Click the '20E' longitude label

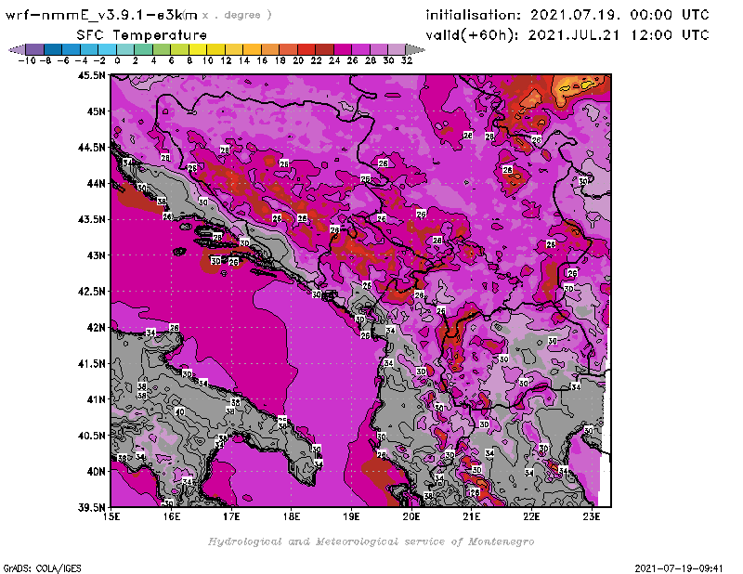click(x=411, y=516)
